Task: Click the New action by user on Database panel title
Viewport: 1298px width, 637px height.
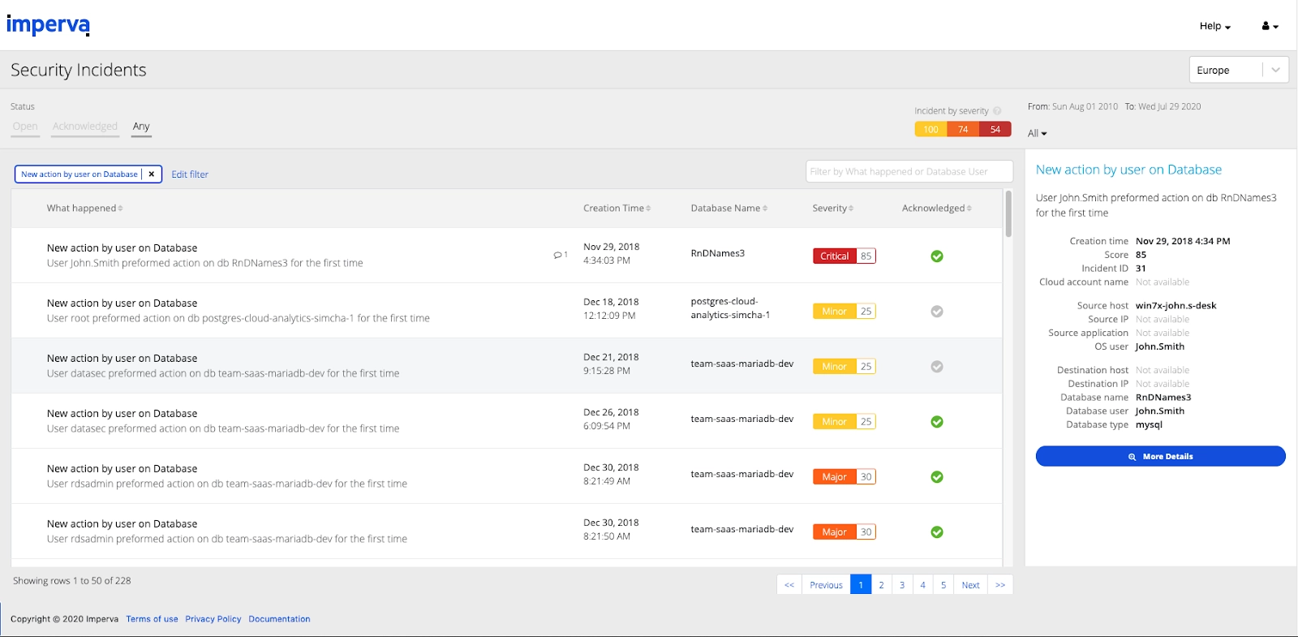Action: tap(1128, 170)
